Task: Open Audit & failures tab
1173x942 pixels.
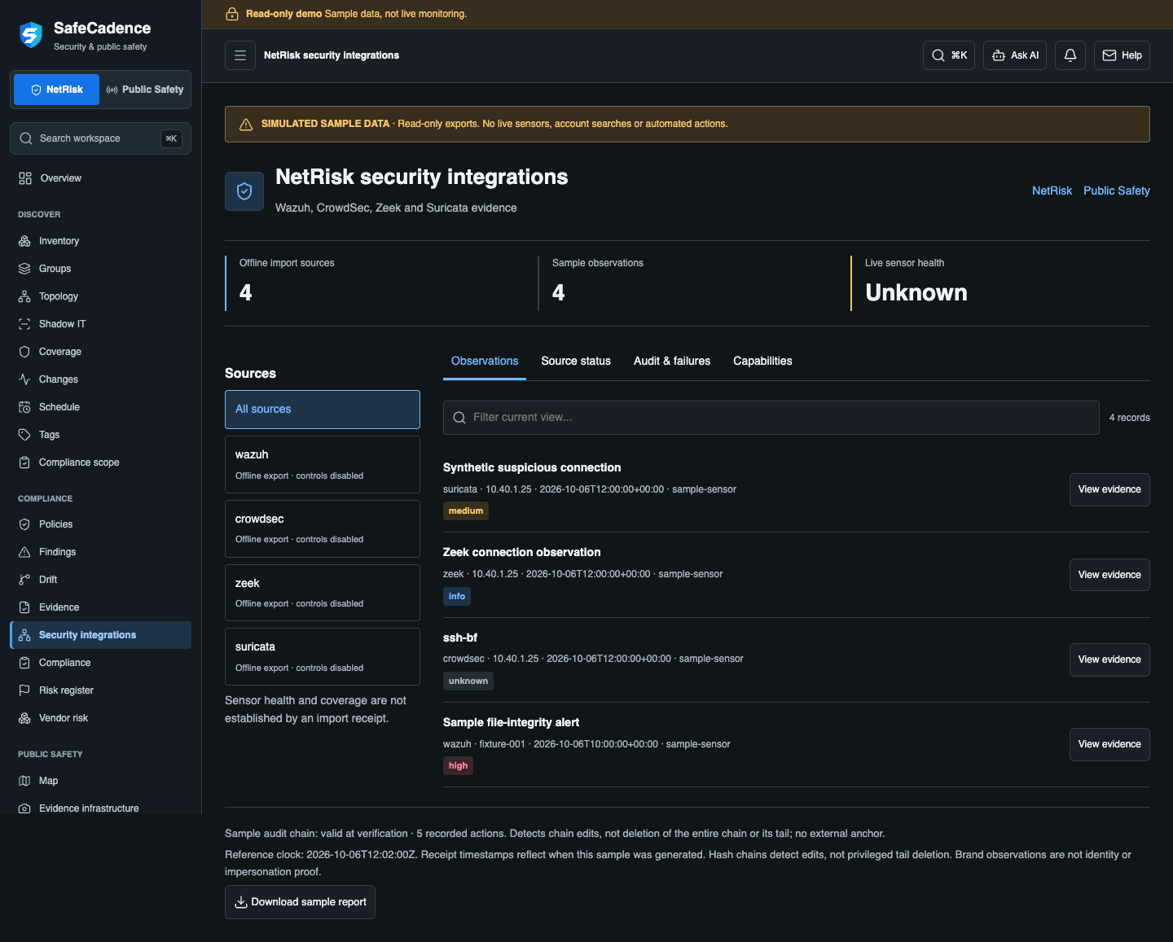Action: pos(672,361)
